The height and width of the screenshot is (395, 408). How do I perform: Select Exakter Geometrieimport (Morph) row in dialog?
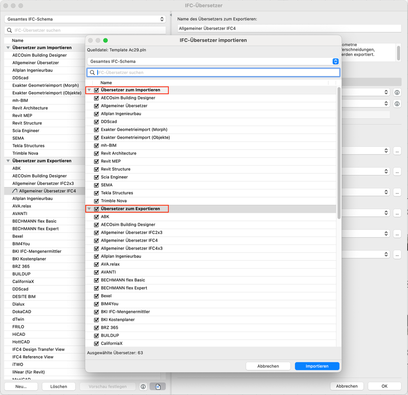[211, 130]
